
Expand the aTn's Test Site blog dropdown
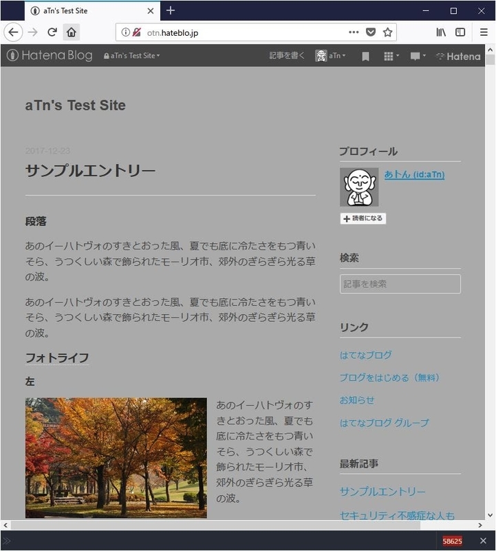point(131,56)
